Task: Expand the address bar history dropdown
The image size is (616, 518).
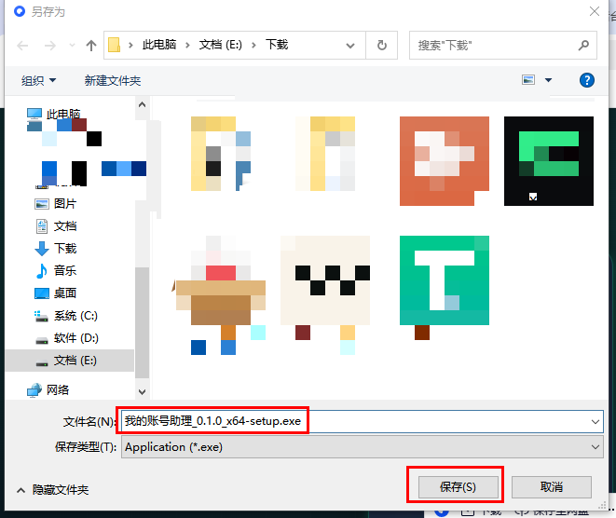Action: [x=350, y=46]
